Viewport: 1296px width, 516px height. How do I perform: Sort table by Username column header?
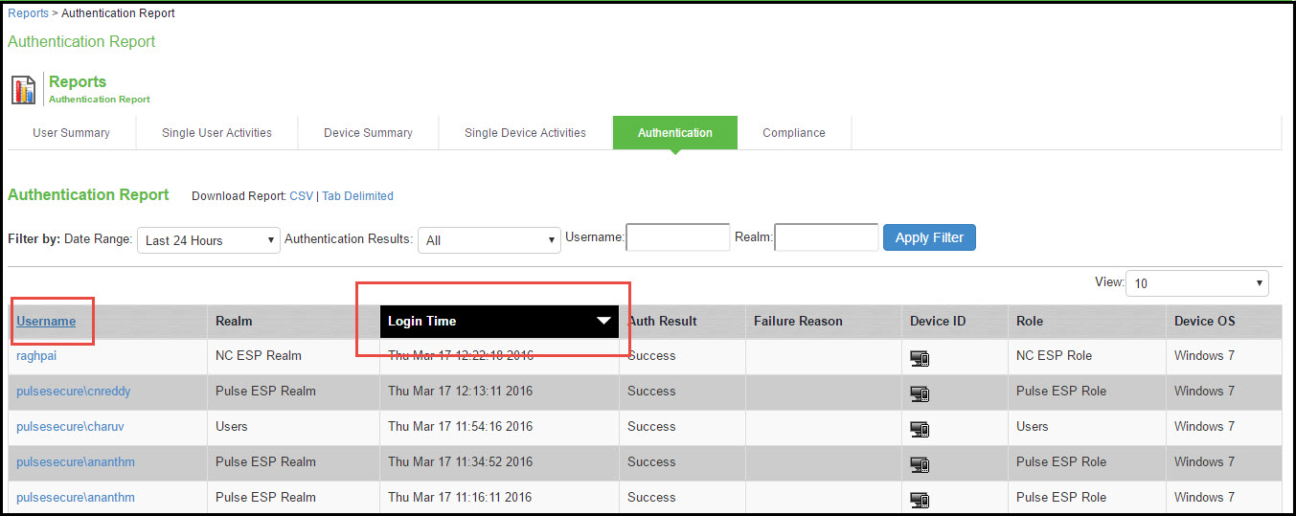[46, 322]
